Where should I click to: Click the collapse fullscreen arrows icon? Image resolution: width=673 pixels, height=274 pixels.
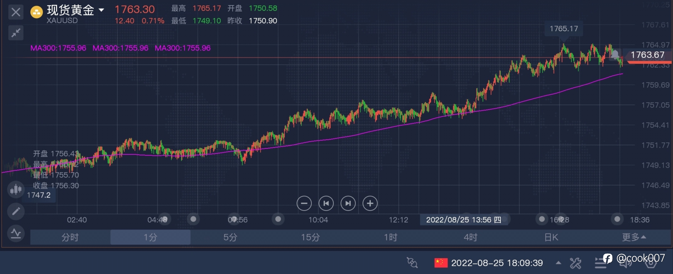pos(16,33)
